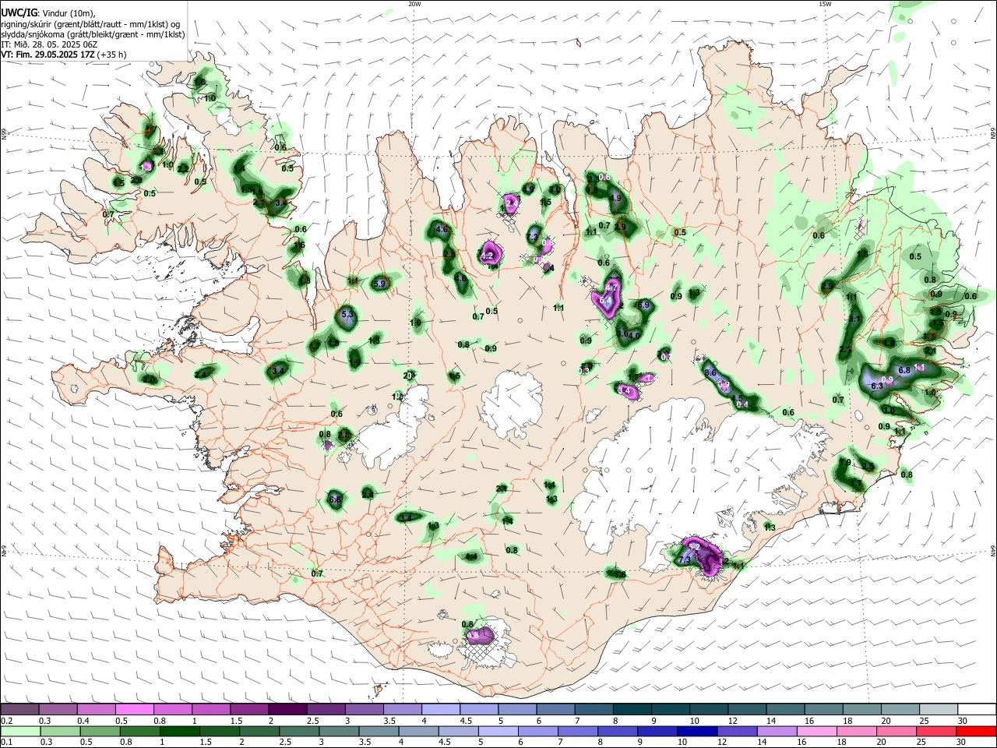Viewport: 997px width, 748px height.
Task: Click the 6.3 value in the eastern blue cell
Action: [876, 386]
